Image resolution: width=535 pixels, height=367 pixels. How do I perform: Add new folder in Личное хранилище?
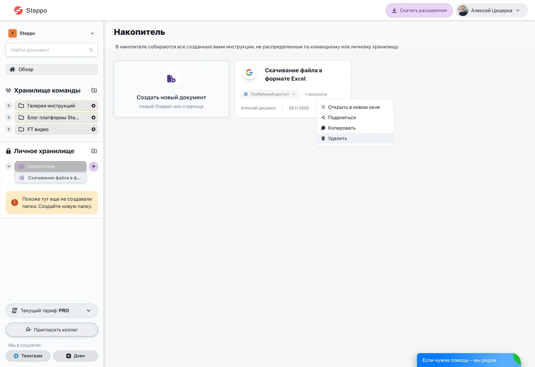pyautogui.click(x=94, y=151)
